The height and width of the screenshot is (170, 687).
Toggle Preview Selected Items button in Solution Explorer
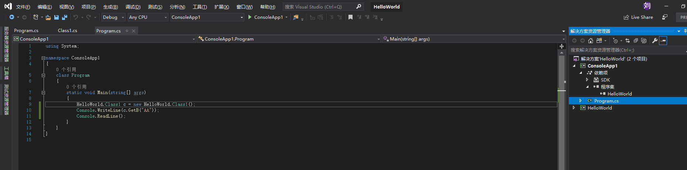(663, 41)
